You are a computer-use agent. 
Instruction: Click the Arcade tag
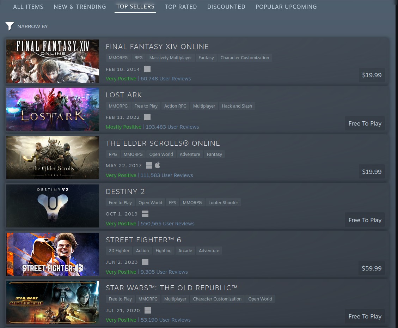click(185, 250)
